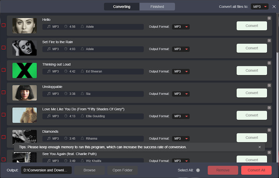Open the output folder
Viewport: 279px width, 178px height.
(x=122, y=170)
